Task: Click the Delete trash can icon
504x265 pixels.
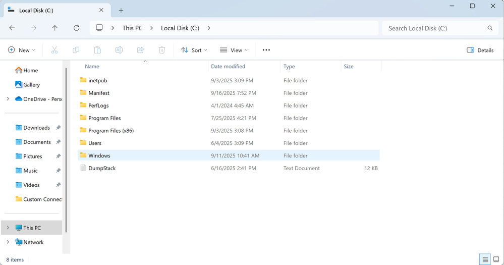Action: [162, 50]
